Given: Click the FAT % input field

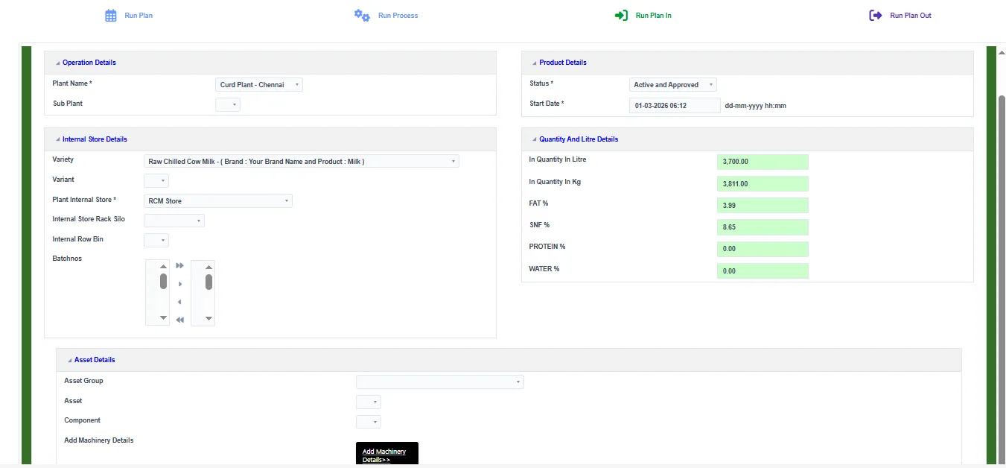Looking at the screenshot, I should (x=763, y=206).
